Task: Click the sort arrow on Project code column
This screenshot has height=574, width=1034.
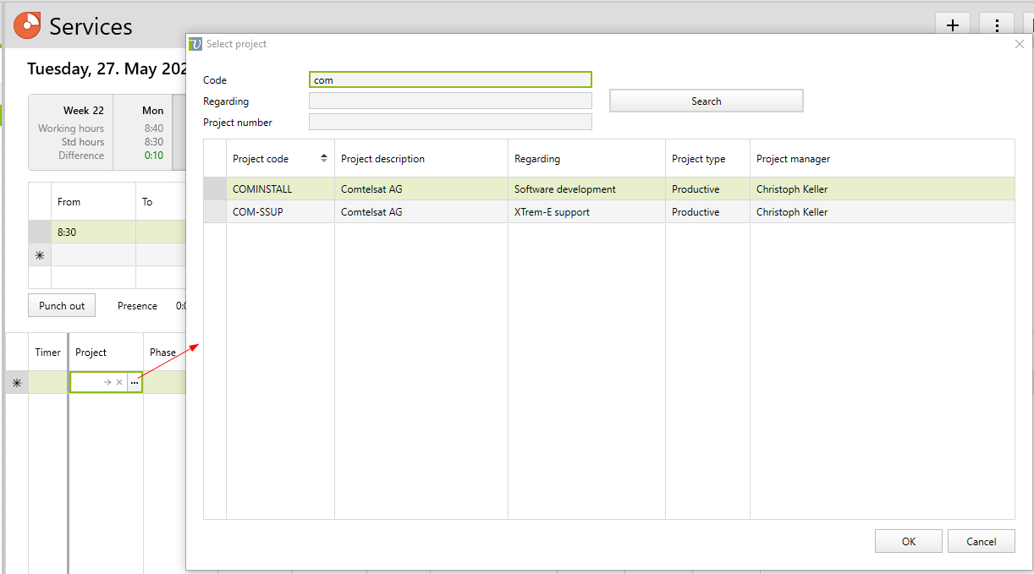Action: coord(323,159)
